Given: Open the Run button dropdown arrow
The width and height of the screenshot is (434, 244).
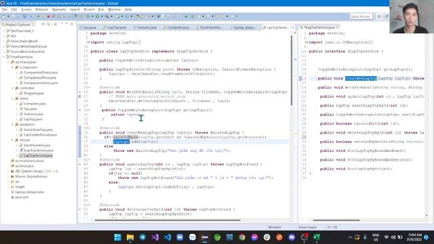Looking at the screenshot, I should [x=102, y=16].
